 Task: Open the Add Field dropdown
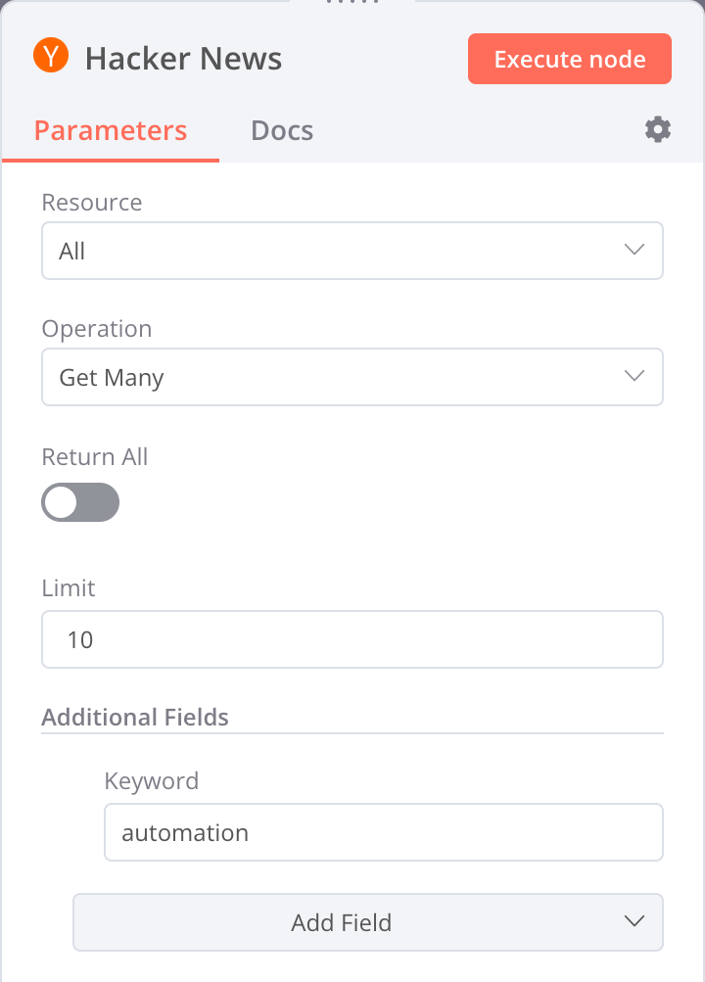point(367,922)
